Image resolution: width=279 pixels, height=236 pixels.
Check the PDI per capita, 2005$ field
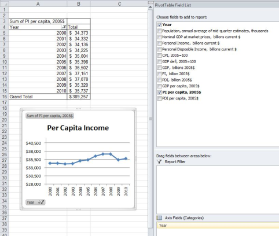click(160, 98)
